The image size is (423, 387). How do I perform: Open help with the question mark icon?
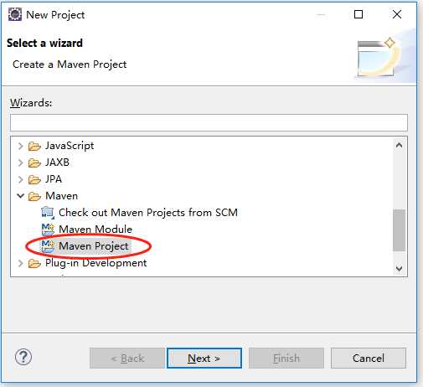23,357
